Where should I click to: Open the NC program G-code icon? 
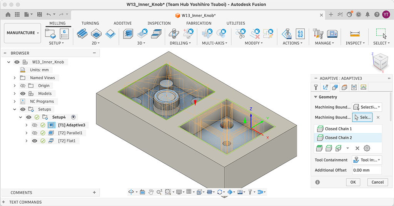click(64, 34)
